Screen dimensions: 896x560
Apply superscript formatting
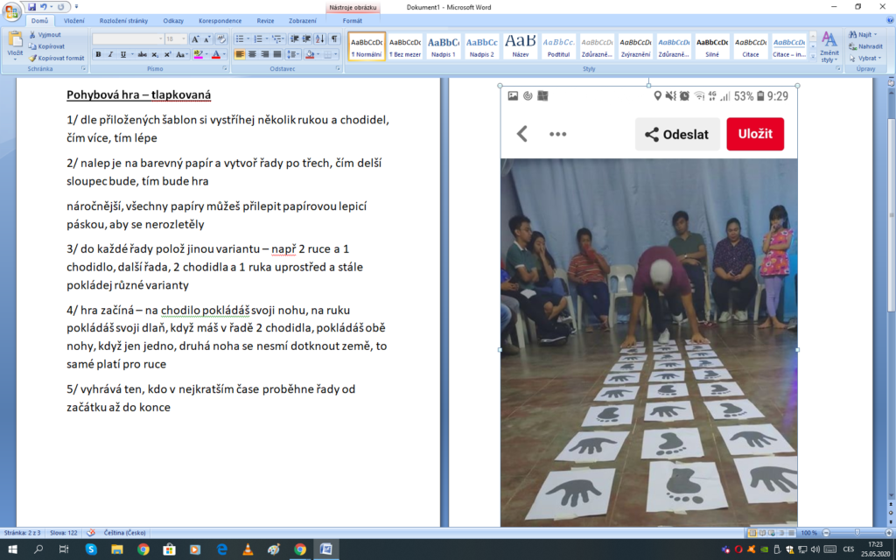[167, 54]
